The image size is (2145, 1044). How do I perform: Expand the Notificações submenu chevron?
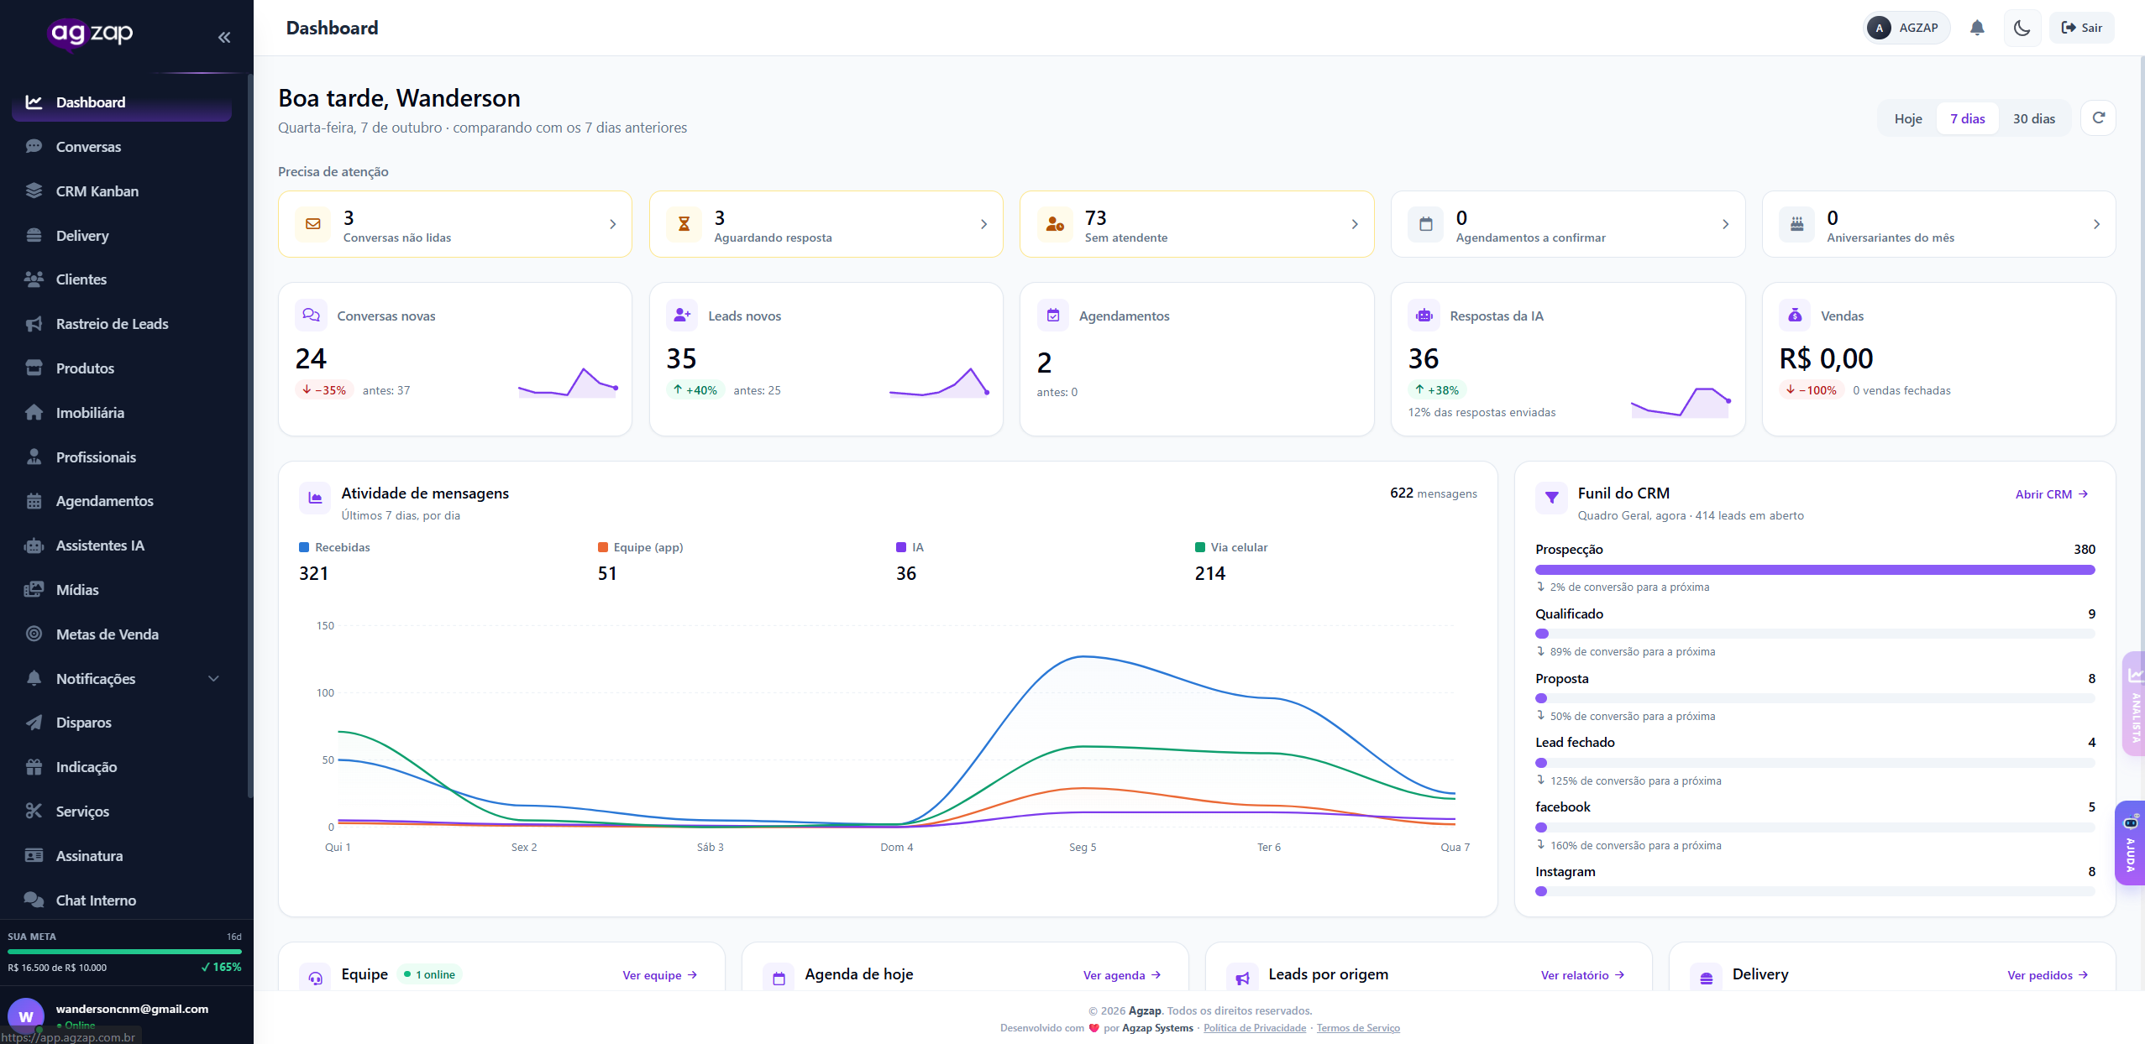213,678
